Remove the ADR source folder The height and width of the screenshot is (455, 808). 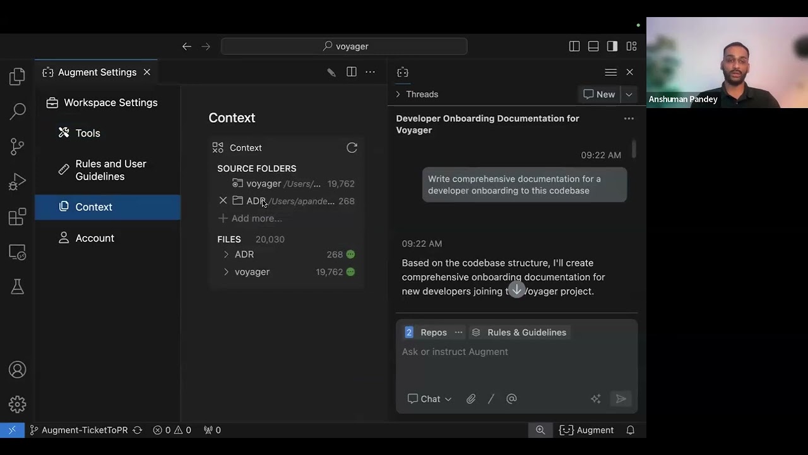pyautogui.click(x=223, y=201)
